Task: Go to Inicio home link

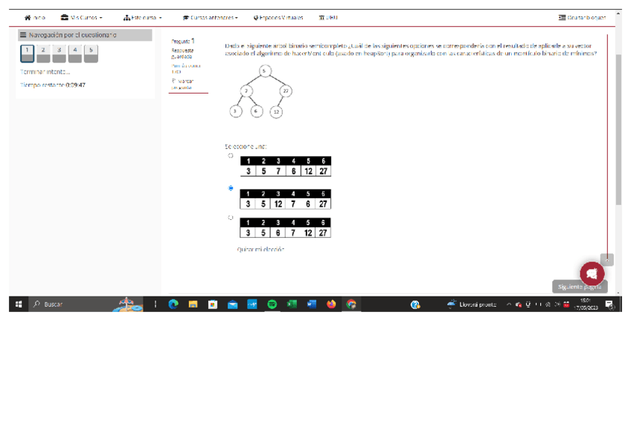Action: 35,18
